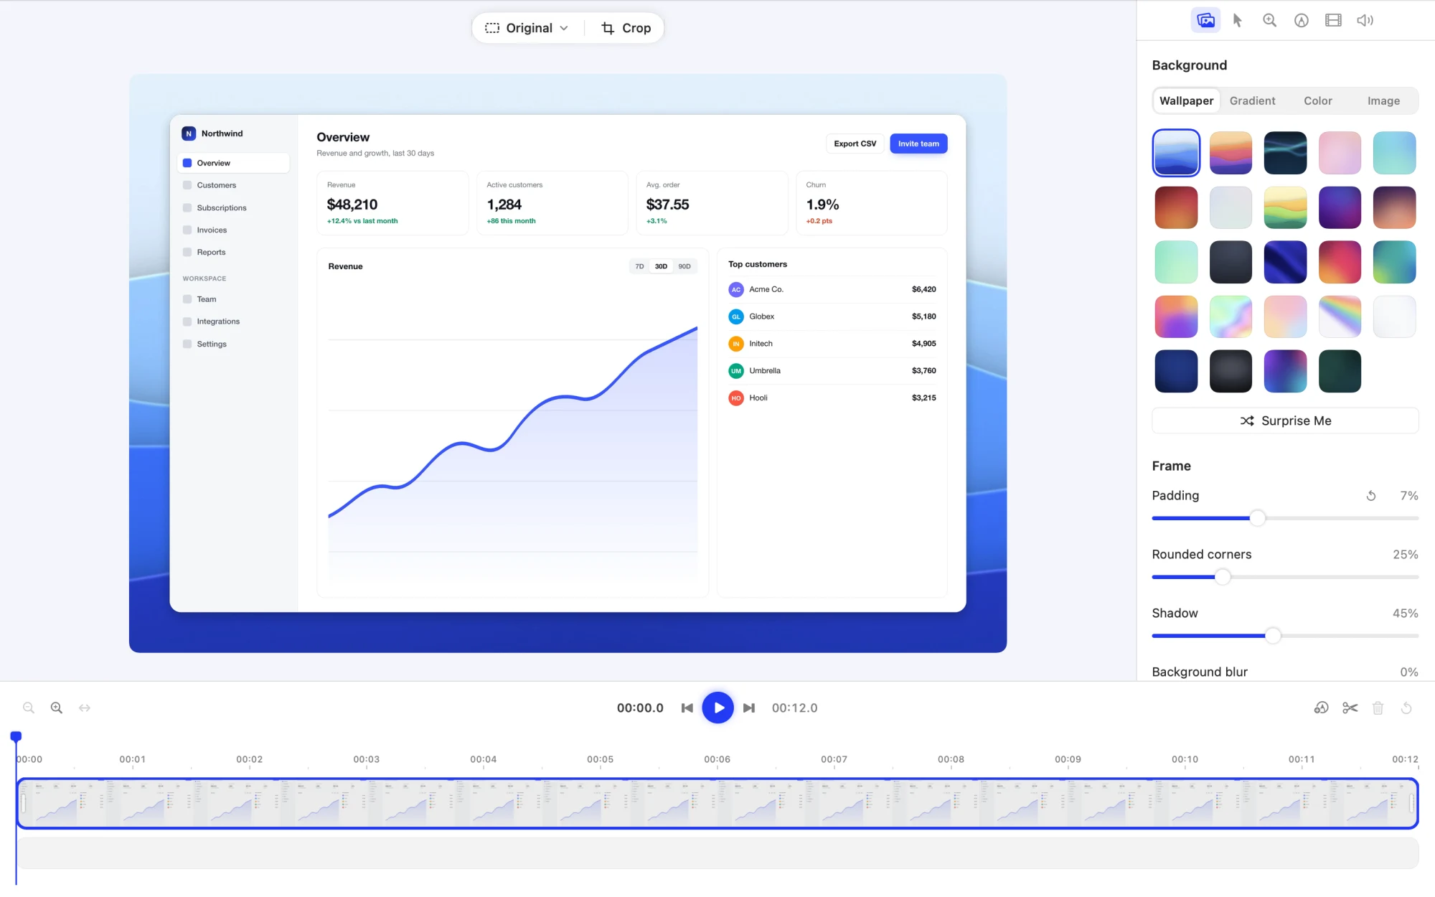Select the blue waves wallpaper swatch
This screenshot has width=1435, height=897.
click(1176, 153)
